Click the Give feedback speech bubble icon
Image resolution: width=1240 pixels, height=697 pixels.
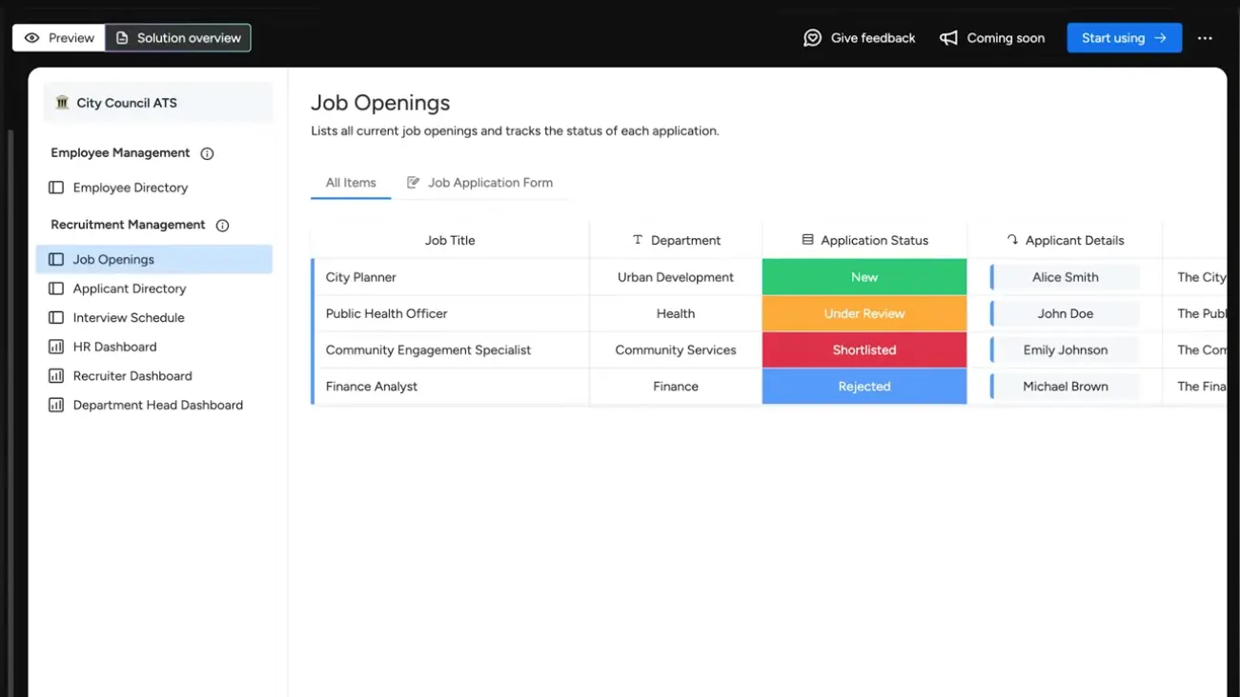coord(812,37)
